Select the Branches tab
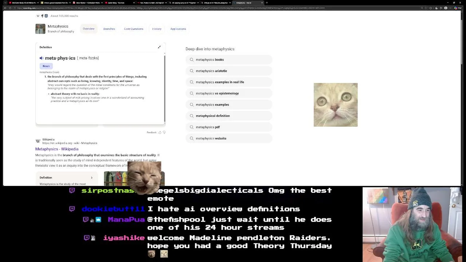Viewport: 466px width, 262px height. coord(109,29)
